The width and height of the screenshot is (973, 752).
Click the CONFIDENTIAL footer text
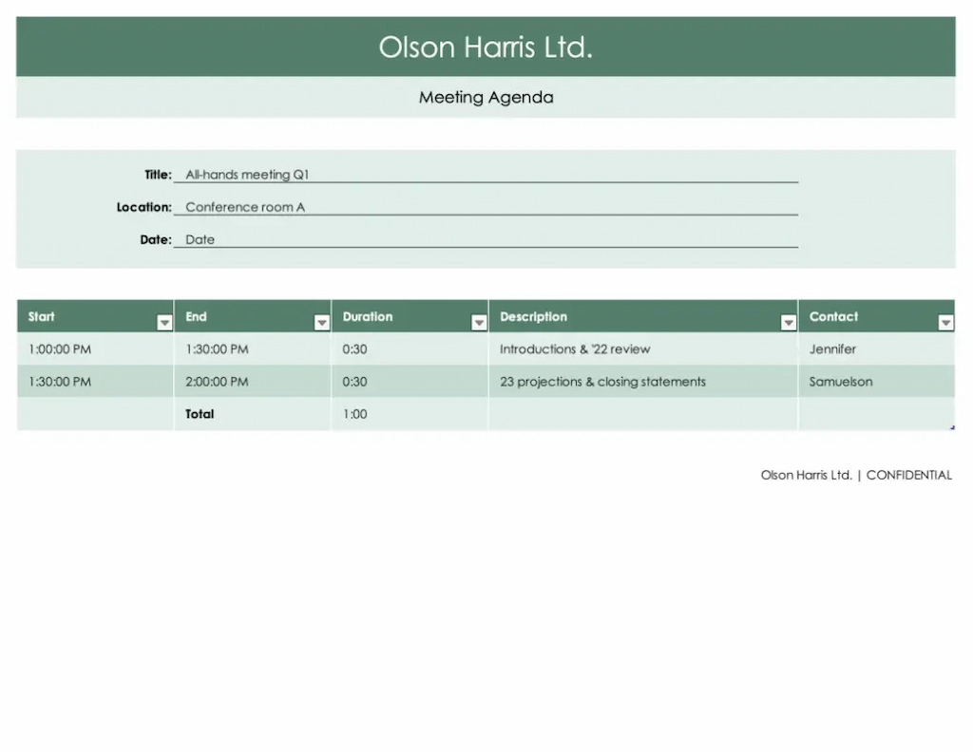[x=908, y=475]
